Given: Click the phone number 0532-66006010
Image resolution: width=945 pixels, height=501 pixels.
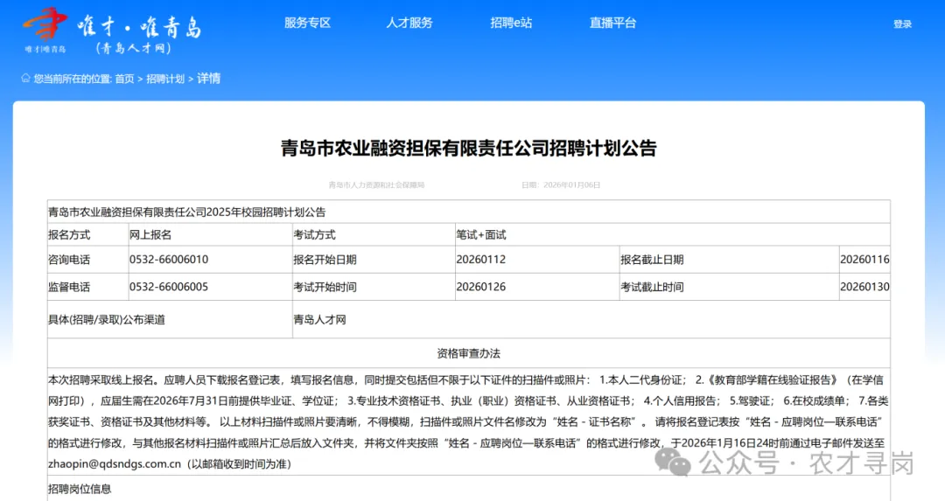Looking at the screenshot, I should coord(169,260).
